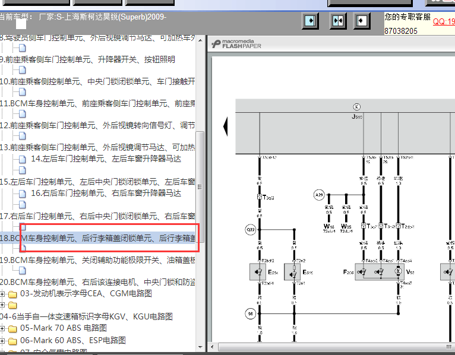Click the tree panel vertical scrollbar thumb
Image resolution: width=455 pixels, height=355 pixels.
point(200,186)
